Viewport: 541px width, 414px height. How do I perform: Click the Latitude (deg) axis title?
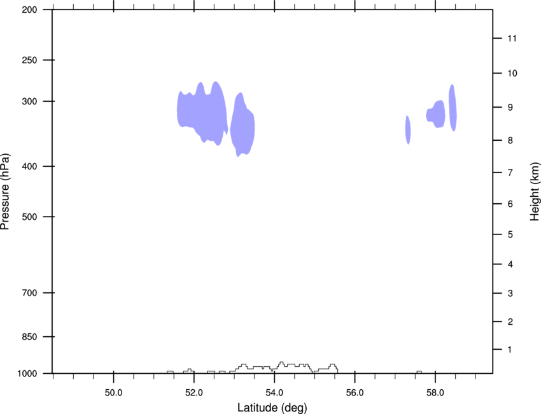click(x=272, y=408)
